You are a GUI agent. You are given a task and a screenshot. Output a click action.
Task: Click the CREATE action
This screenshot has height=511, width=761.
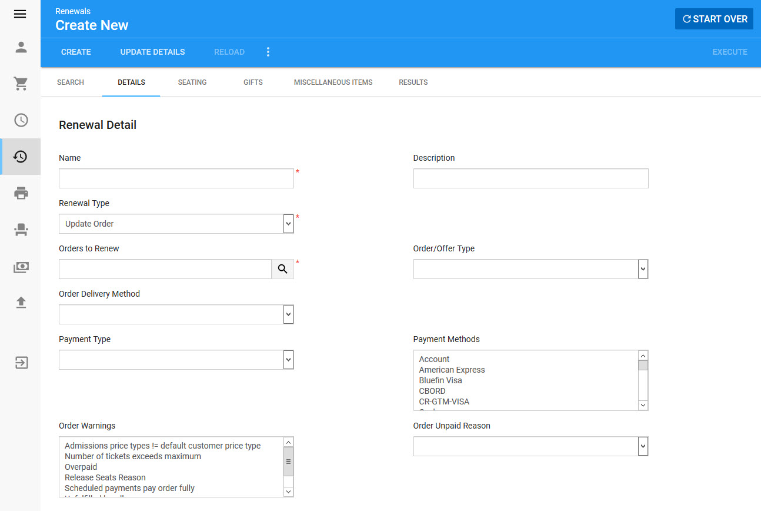coord(76,52)
